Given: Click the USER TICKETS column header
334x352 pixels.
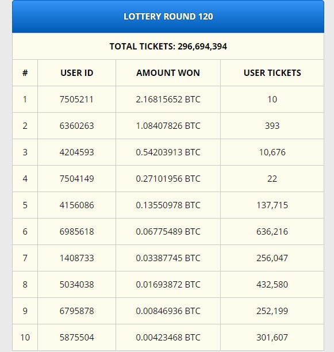Looking at the screenshot, I should pos(272,73).
